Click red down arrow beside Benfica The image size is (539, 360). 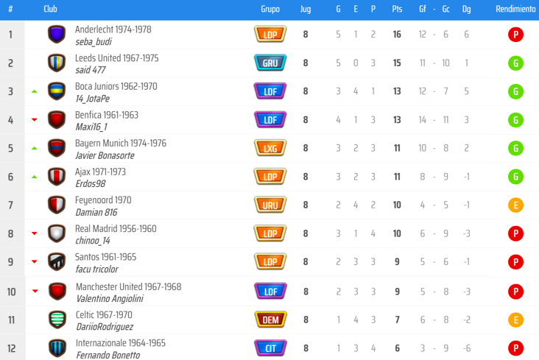35,120
